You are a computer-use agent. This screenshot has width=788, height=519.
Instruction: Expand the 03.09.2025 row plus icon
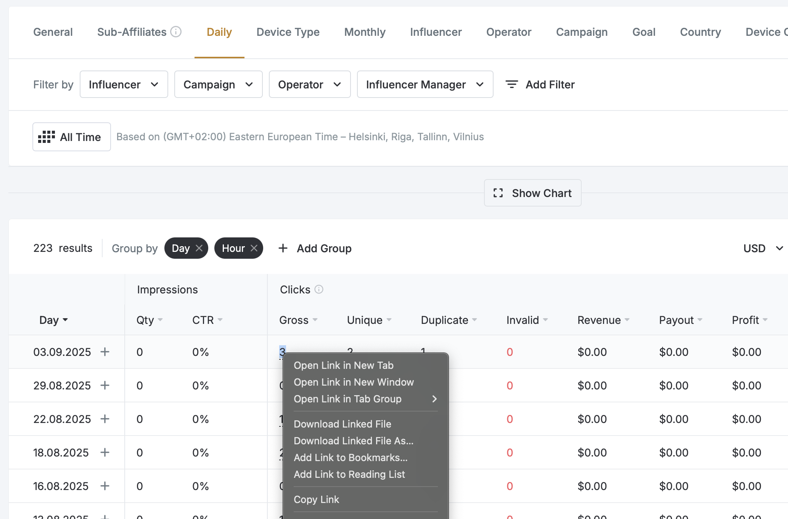105,352
